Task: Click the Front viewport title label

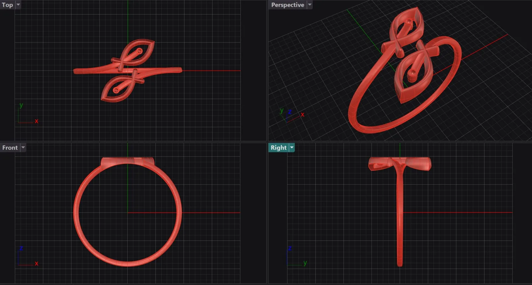Action: tap(10, 148)
